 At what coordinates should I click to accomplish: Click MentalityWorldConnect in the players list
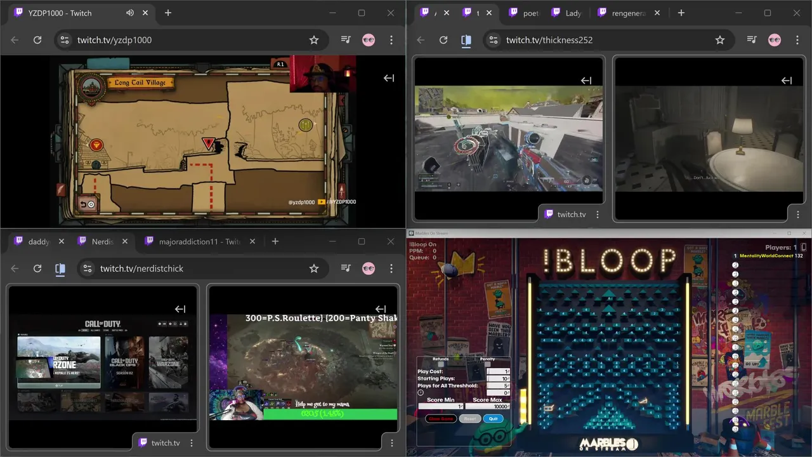(767, 256)
